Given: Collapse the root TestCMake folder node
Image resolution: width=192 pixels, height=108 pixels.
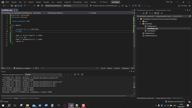Looking at the screenshot, I should [x=138, y=19].
